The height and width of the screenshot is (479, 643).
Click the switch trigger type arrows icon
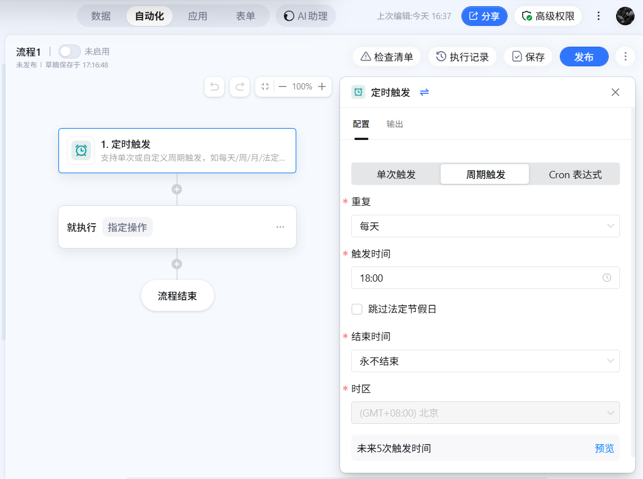point(424,92)
